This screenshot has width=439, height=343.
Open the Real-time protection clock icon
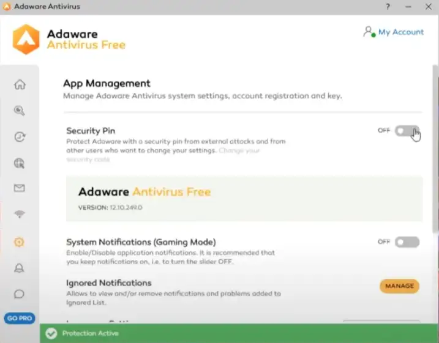(x=20, y=137)
